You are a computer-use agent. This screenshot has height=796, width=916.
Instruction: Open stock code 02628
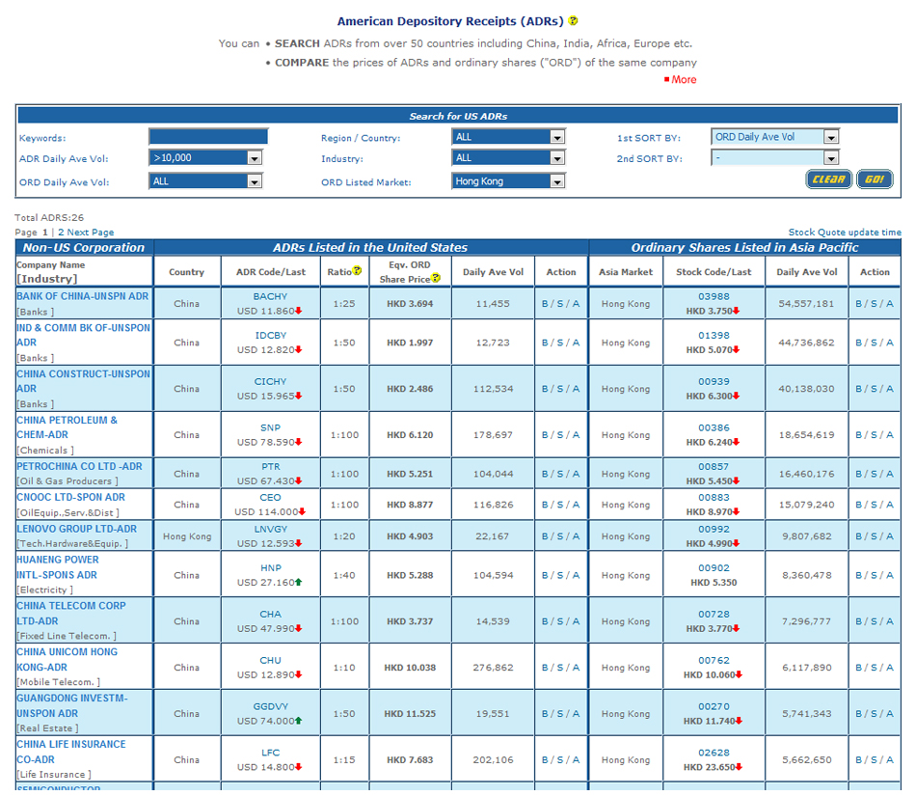point(714,753)
